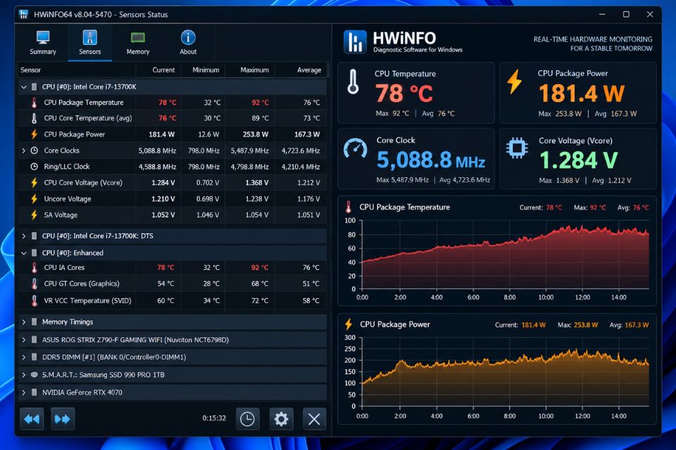This screenshot has height=450, width=676.
Task: Collapse the CPU [#0]: Enhanced group
Action: point(24,253)
